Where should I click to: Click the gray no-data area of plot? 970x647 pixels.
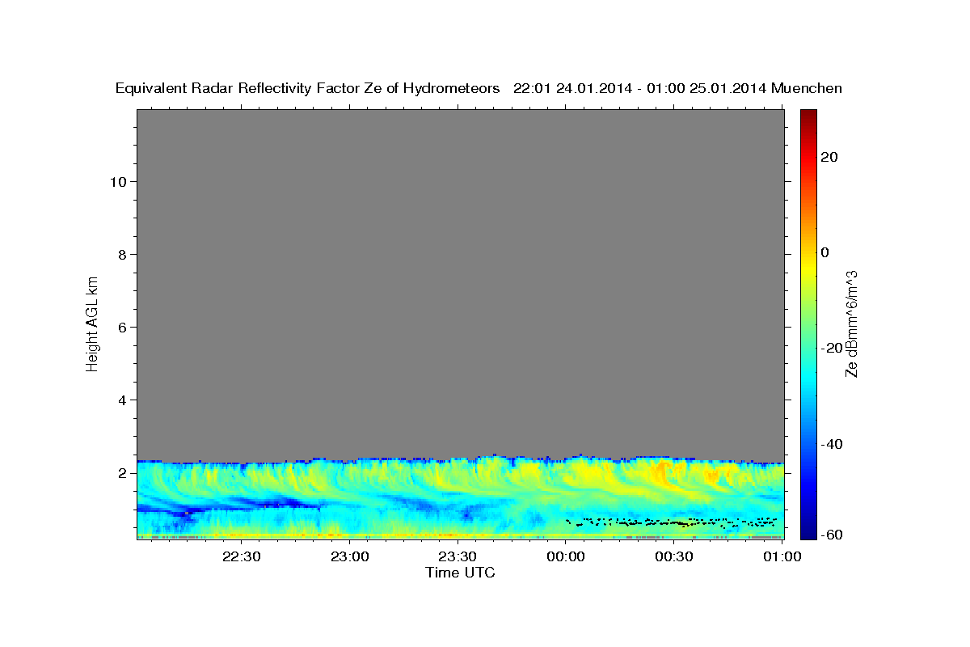pos(461,283)
